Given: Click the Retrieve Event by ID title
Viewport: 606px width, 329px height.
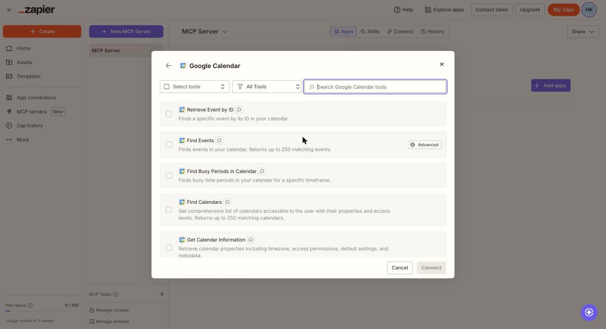Looking at the screenshot, I should 210,110.
